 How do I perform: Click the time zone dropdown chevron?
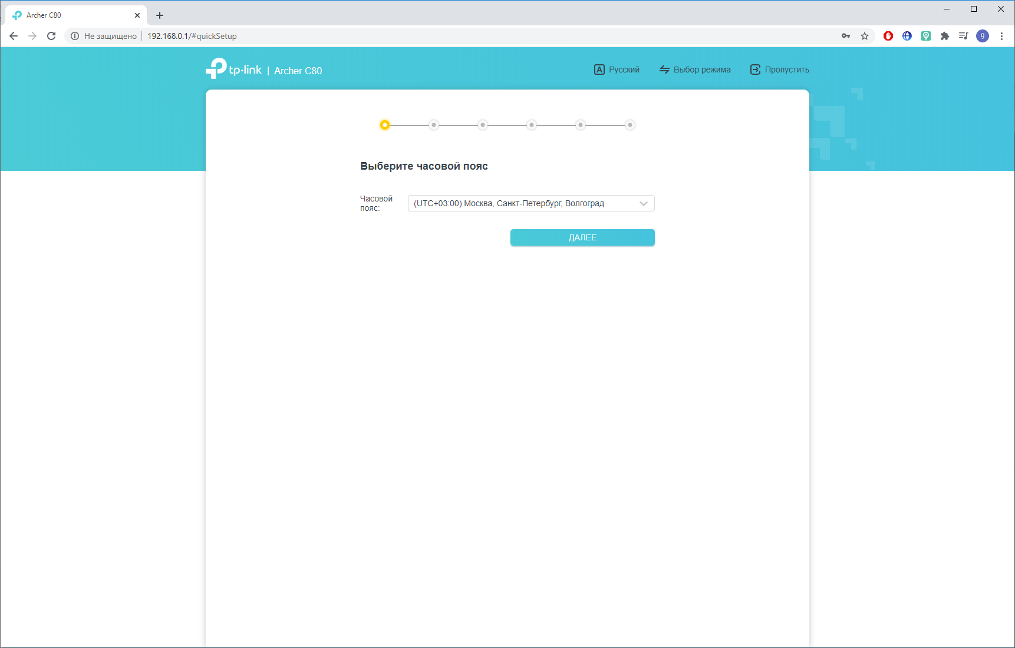click(644, 203)
